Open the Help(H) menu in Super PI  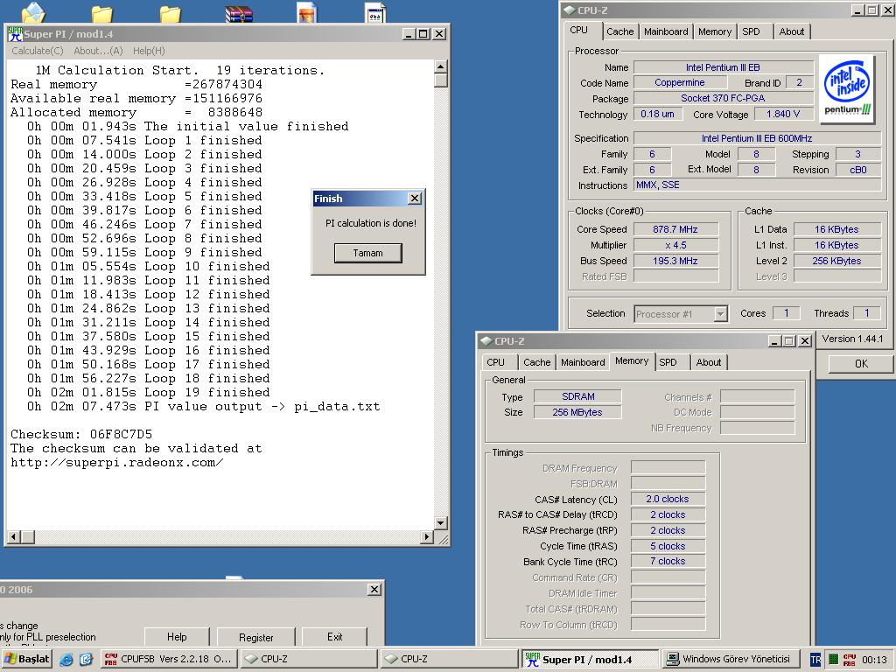point(149,51)
